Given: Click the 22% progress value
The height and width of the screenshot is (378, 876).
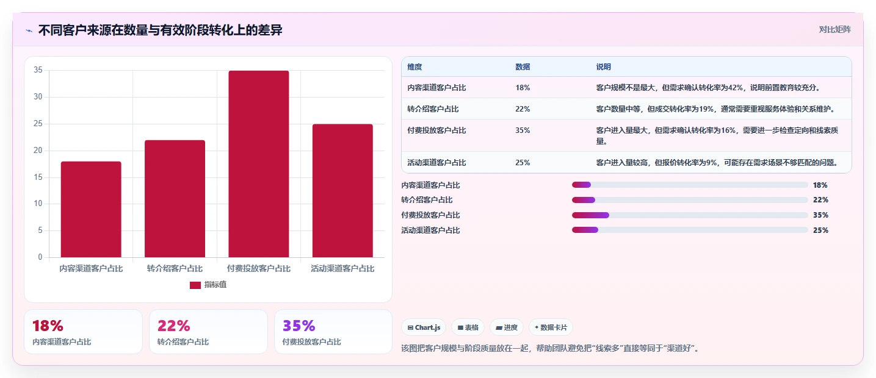Looking at the screenshot, I should click(x=820, y=200).
